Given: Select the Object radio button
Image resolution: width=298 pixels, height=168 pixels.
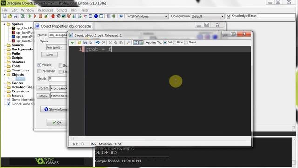Looking at the screenshot, I should point(186,42).
